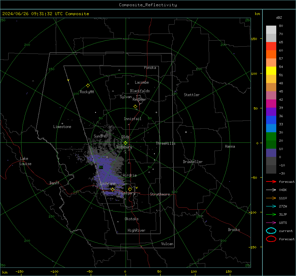296x276 pixels.
Task: Click the Drumheller label
Action: click(x=193, y=162)
